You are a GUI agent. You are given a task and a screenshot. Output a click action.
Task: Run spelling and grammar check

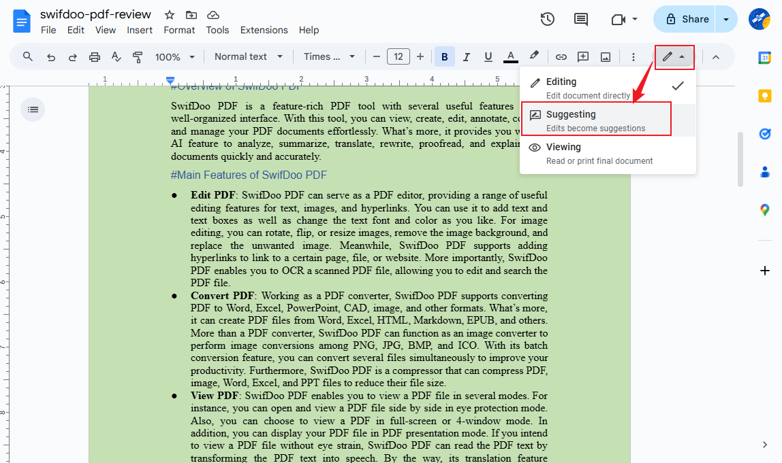coord(116,56)
